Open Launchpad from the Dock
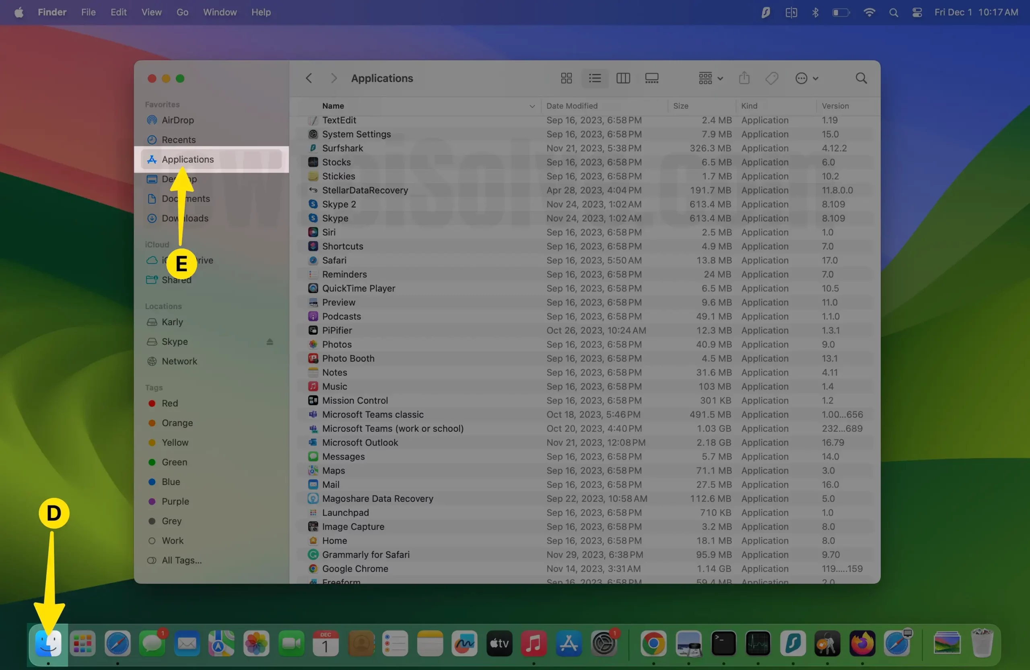Viewport: 1030px width, 670px height. pyautogui.click(x=82, y=643)
